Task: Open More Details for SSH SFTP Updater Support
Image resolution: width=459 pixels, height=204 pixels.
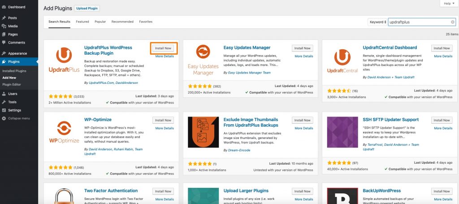Action: point(443,128)
